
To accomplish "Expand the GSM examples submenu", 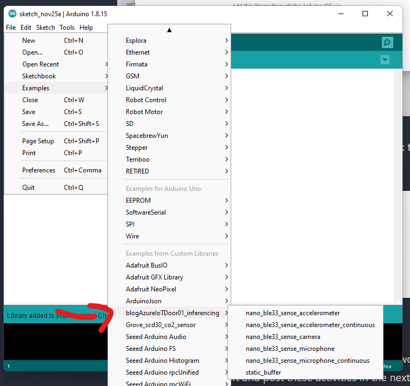I will (170, 76).
